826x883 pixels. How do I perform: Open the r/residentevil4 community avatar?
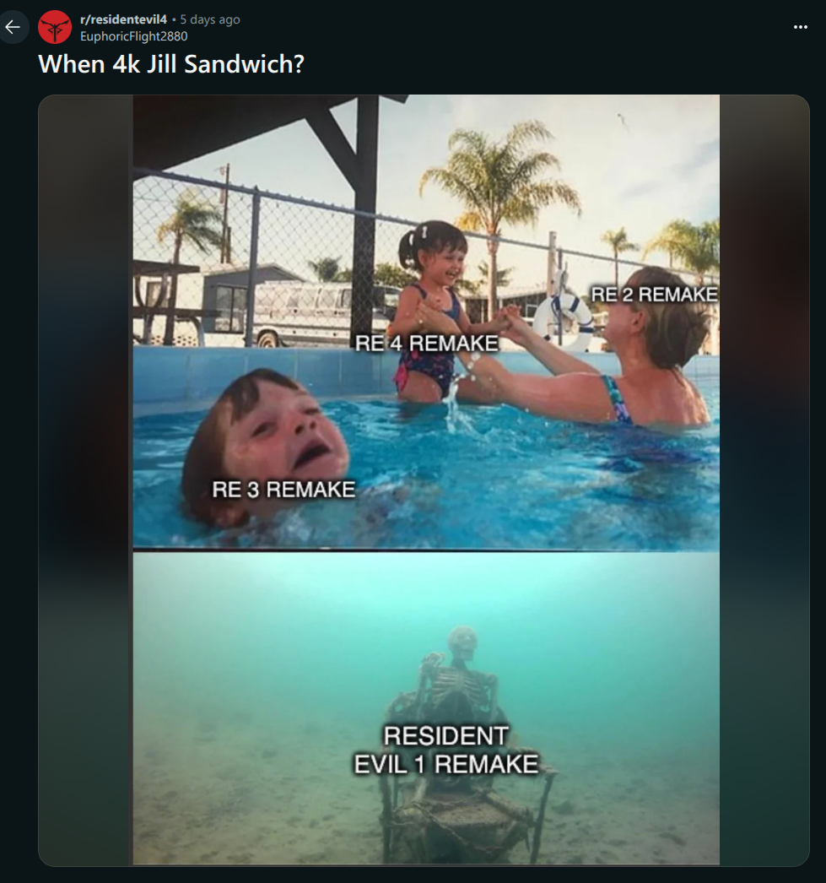point(55,26)
